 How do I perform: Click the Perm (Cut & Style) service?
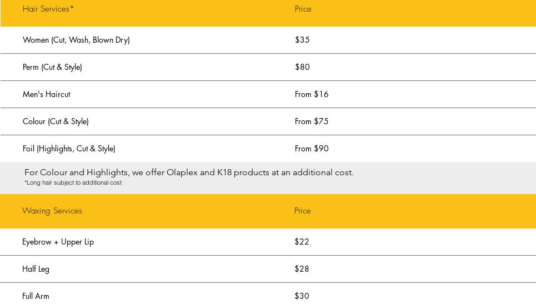(52, 67)
